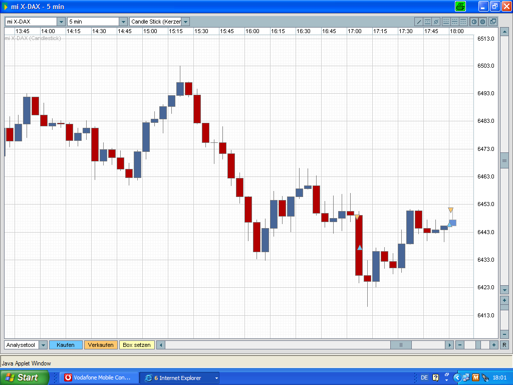Click the 17:00 time axis label
The width and height of the screenshot is (513, 385).
pyautogui.click(x=354, y=31)
